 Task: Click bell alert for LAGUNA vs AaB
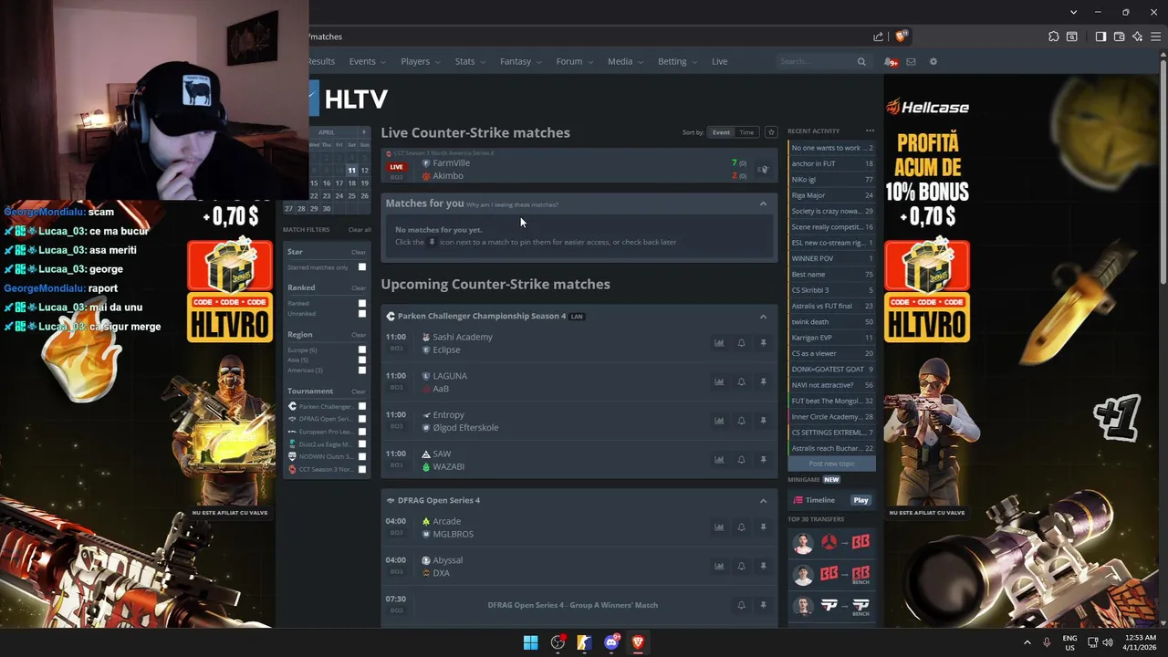pos(741,381)
